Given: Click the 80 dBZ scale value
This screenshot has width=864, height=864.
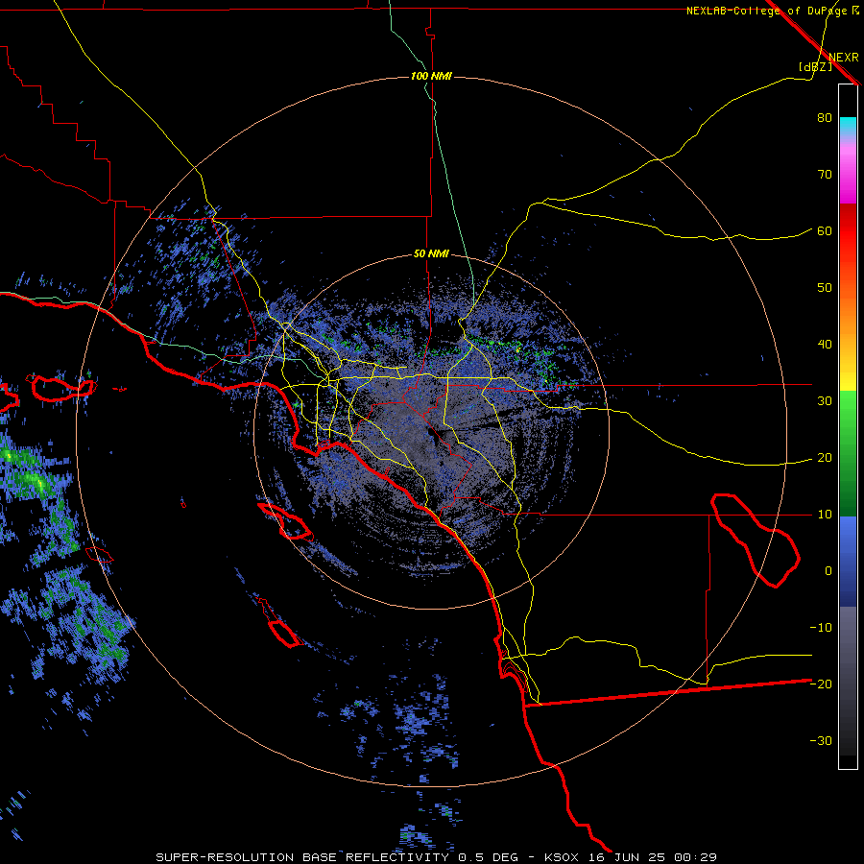Looking at the screenshot, I should pos(825,118).
